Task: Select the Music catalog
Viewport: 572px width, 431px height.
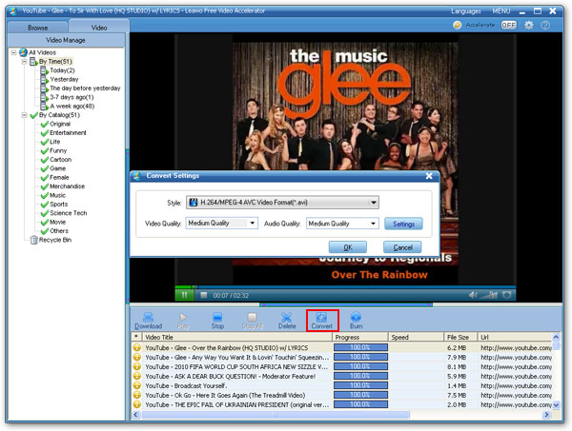Action: tap(53, 195)
